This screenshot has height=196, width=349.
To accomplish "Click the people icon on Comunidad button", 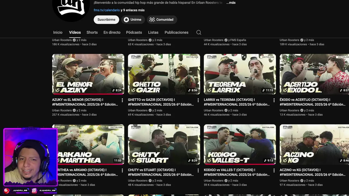I will [152, 20].
